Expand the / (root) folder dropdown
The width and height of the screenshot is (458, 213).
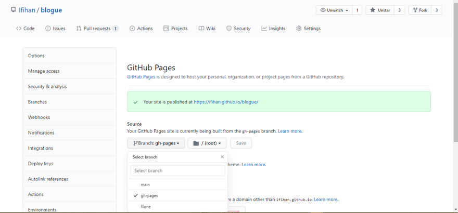[x=207, y=143]
